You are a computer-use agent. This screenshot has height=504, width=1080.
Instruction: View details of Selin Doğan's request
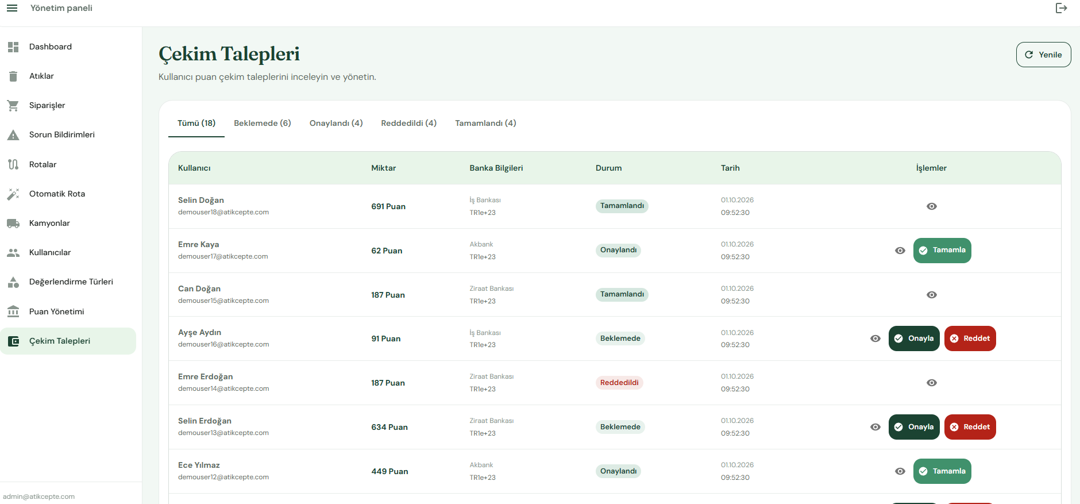pos(932,206)
